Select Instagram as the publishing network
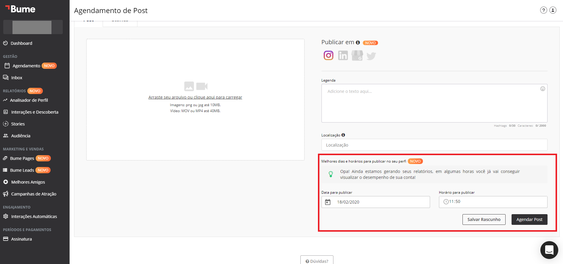563x264 pixels. click(x=328, y=55)
